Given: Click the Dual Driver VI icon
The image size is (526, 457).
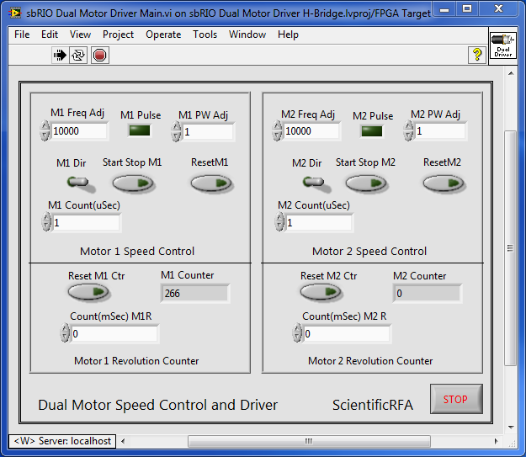Looking at the screenshot, I should (x=502, y=46).
